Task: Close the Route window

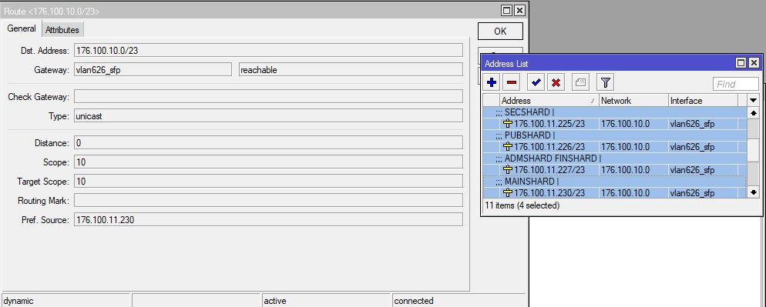Action: (519, 11)
